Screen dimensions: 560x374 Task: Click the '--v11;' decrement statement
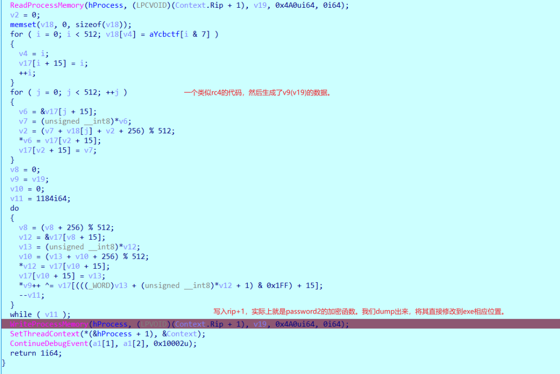(x=32, y=295)
